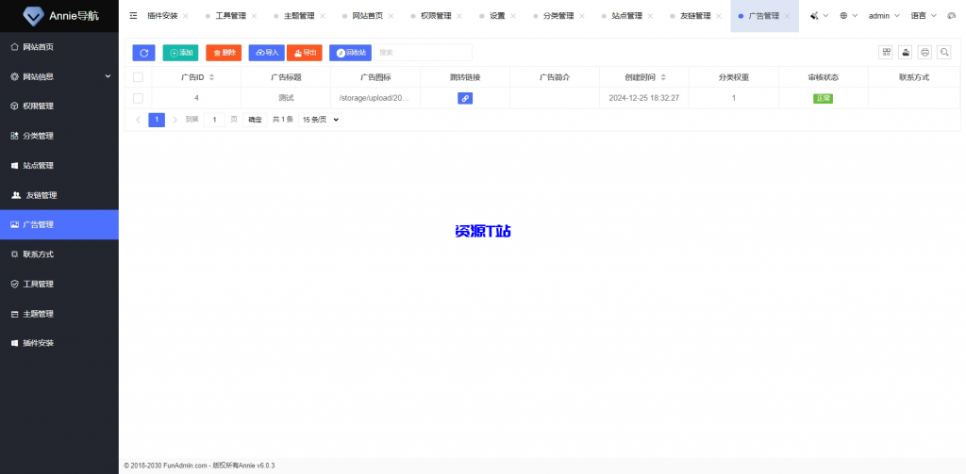This screenshot has height=474, width=966.
Task: Open 工具管理 in the sidebar
Action: [x=59, y=284]
